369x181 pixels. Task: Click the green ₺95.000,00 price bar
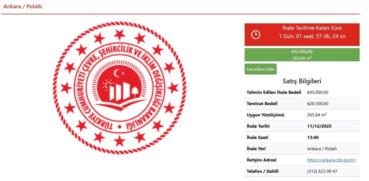tap(302, 55)
